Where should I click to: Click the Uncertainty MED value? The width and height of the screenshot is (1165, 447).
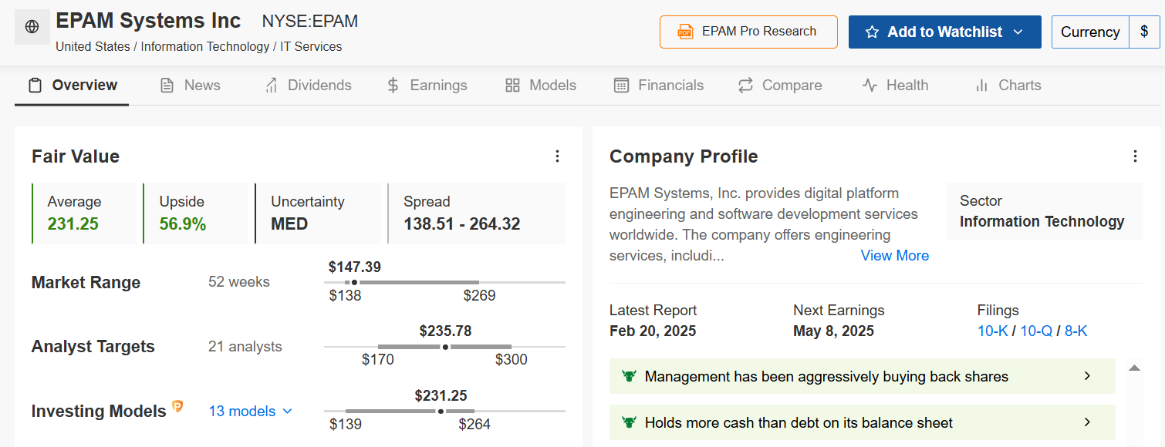click(x=289, y=224)
